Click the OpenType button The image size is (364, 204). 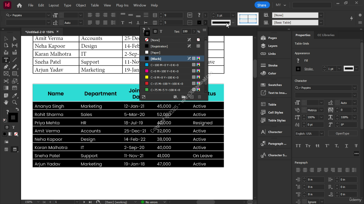coord(342,133)
